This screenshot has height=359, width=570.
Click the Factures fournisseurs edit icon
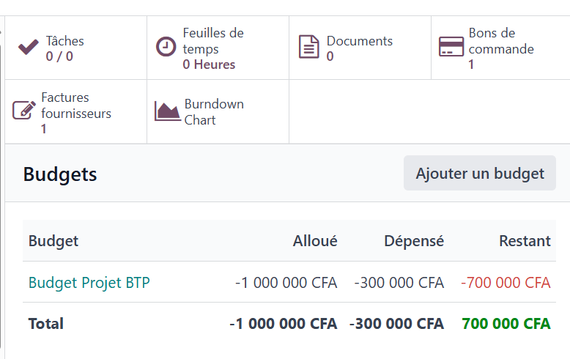coord(24,111)
